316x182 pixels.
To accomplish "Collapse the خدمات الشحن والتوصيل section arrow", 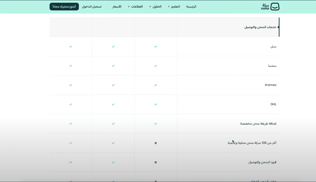I will [278, 27].
